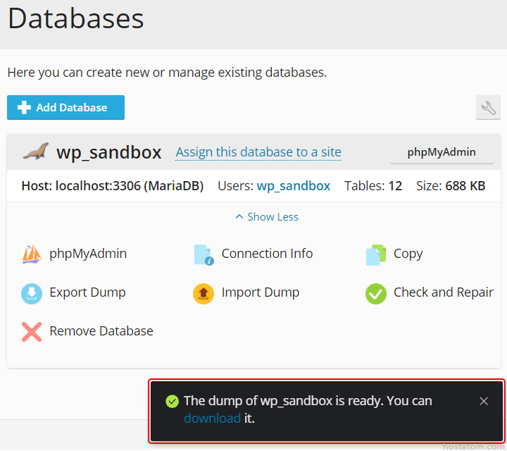Click the Databases page heading

76,18
